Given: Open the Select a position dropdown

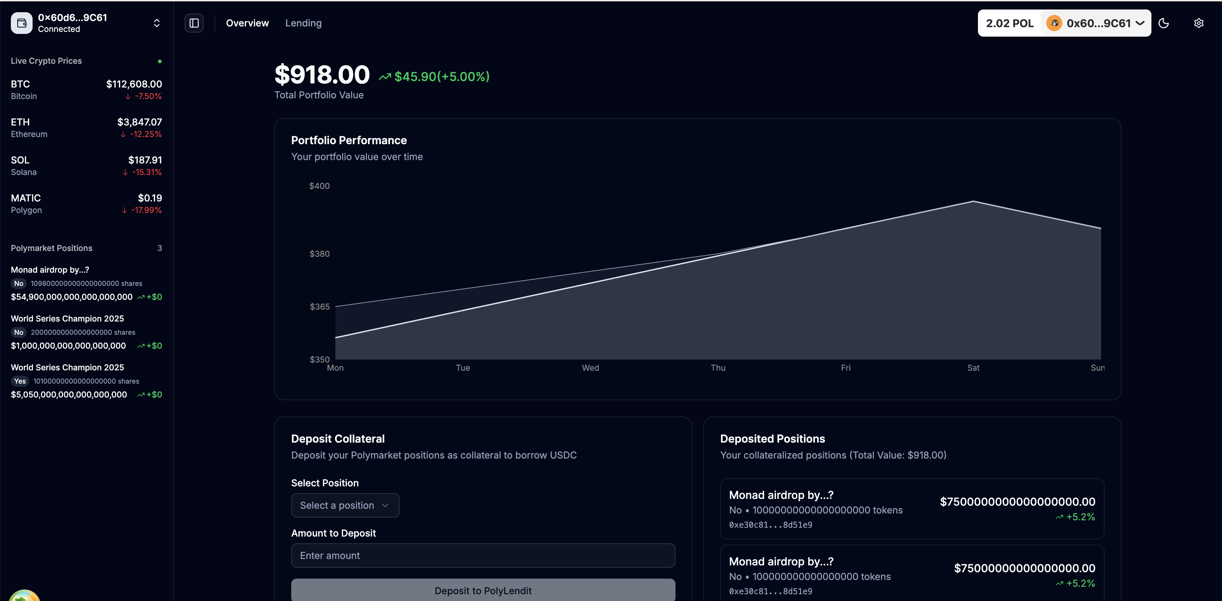Looking at the screenshot, I should [345, 505].
